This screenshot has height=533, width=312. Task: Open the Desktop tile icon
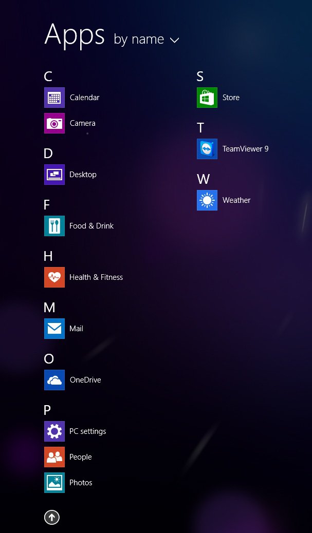point(54,175)
